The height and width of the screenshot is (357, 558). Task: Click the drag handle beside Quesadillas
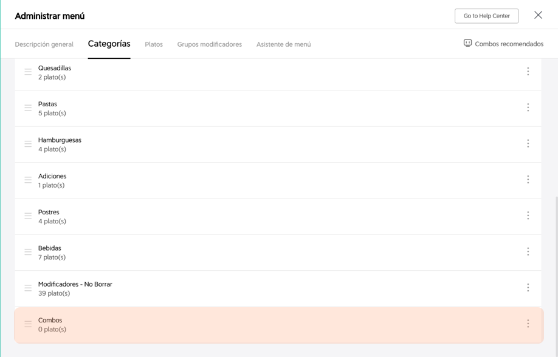28,72
